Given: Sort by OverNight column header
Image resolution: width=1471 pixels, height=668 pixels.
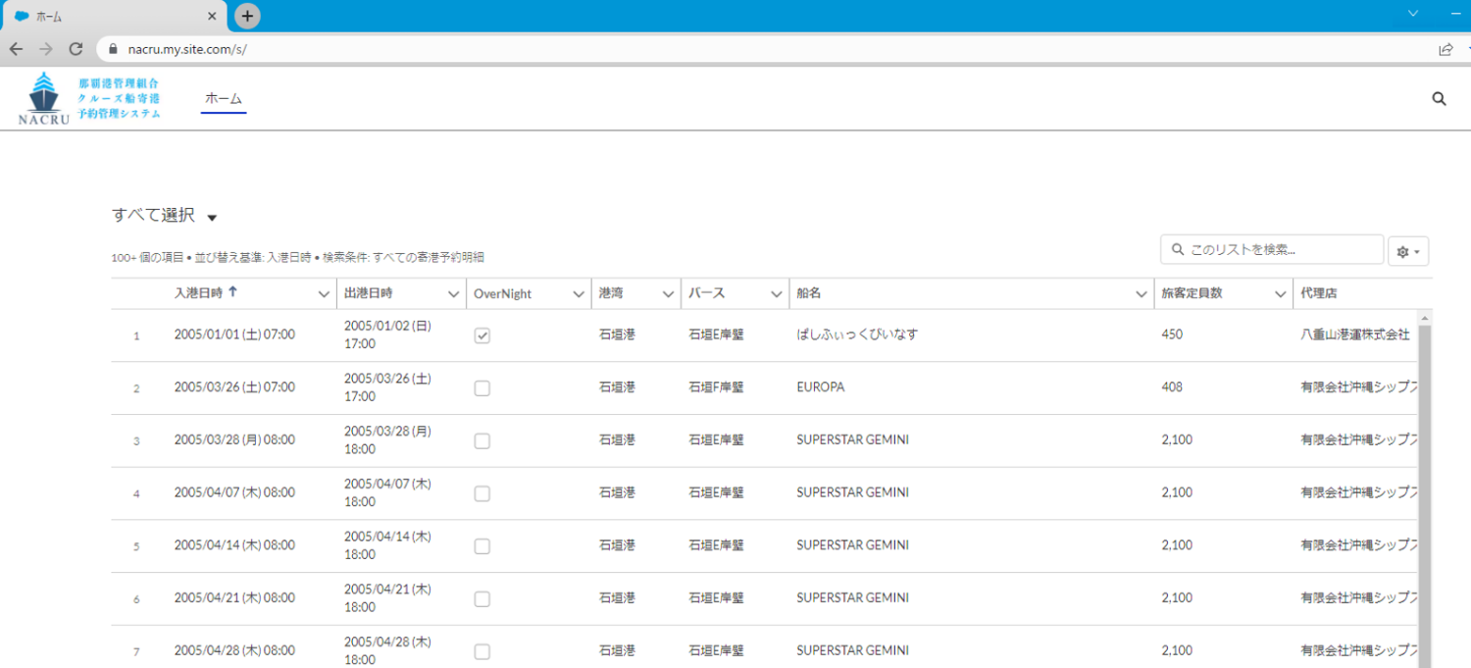Looking at the screenshot, I should (503, 293).
